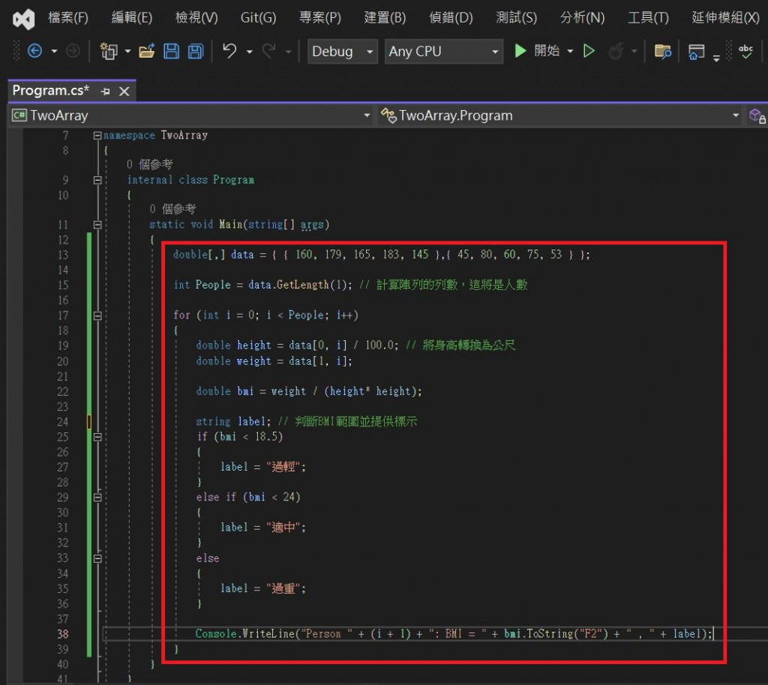Collapse the final else block
The image size is (768, 685).
(x=97, y=558)
